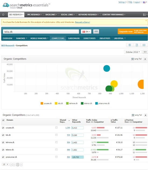Select the language flag selector

(145, 2)
